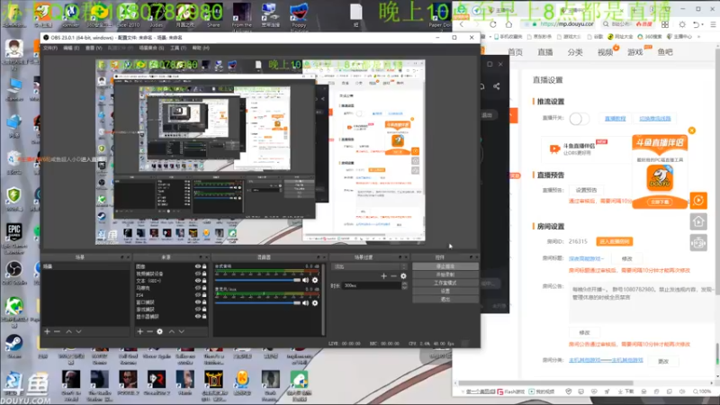
Task: Click the OBS 退出 button
Action: click(x=445, y=300)
